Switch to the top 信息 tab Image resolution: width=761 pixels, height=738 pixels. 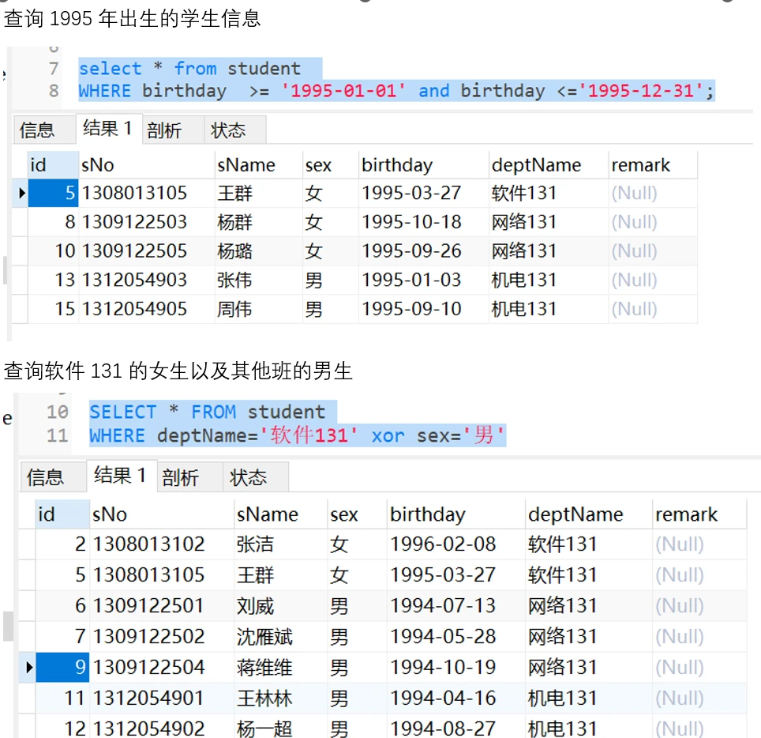tap(37, 130)
